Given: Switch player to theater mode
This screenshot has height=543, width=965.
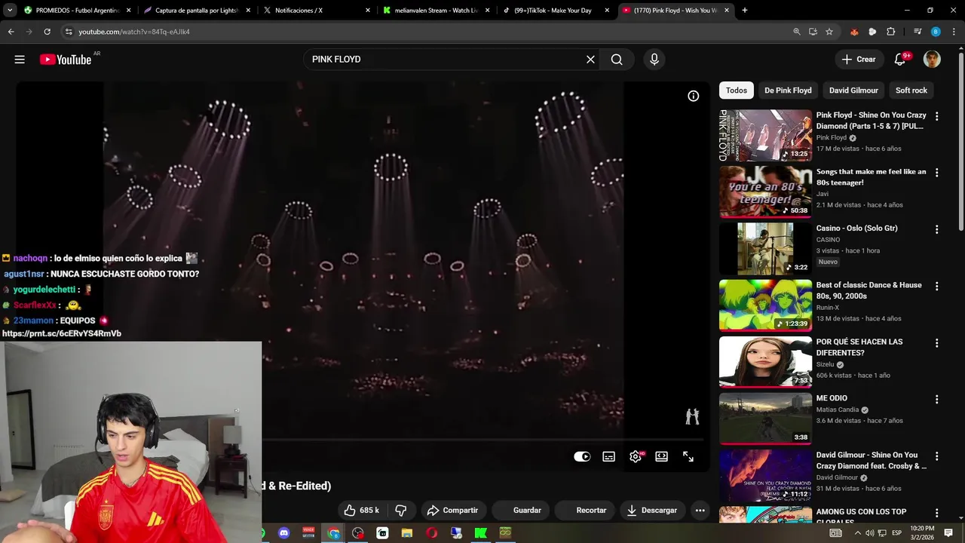Looking at the screenshot, I should pos(661,456).
